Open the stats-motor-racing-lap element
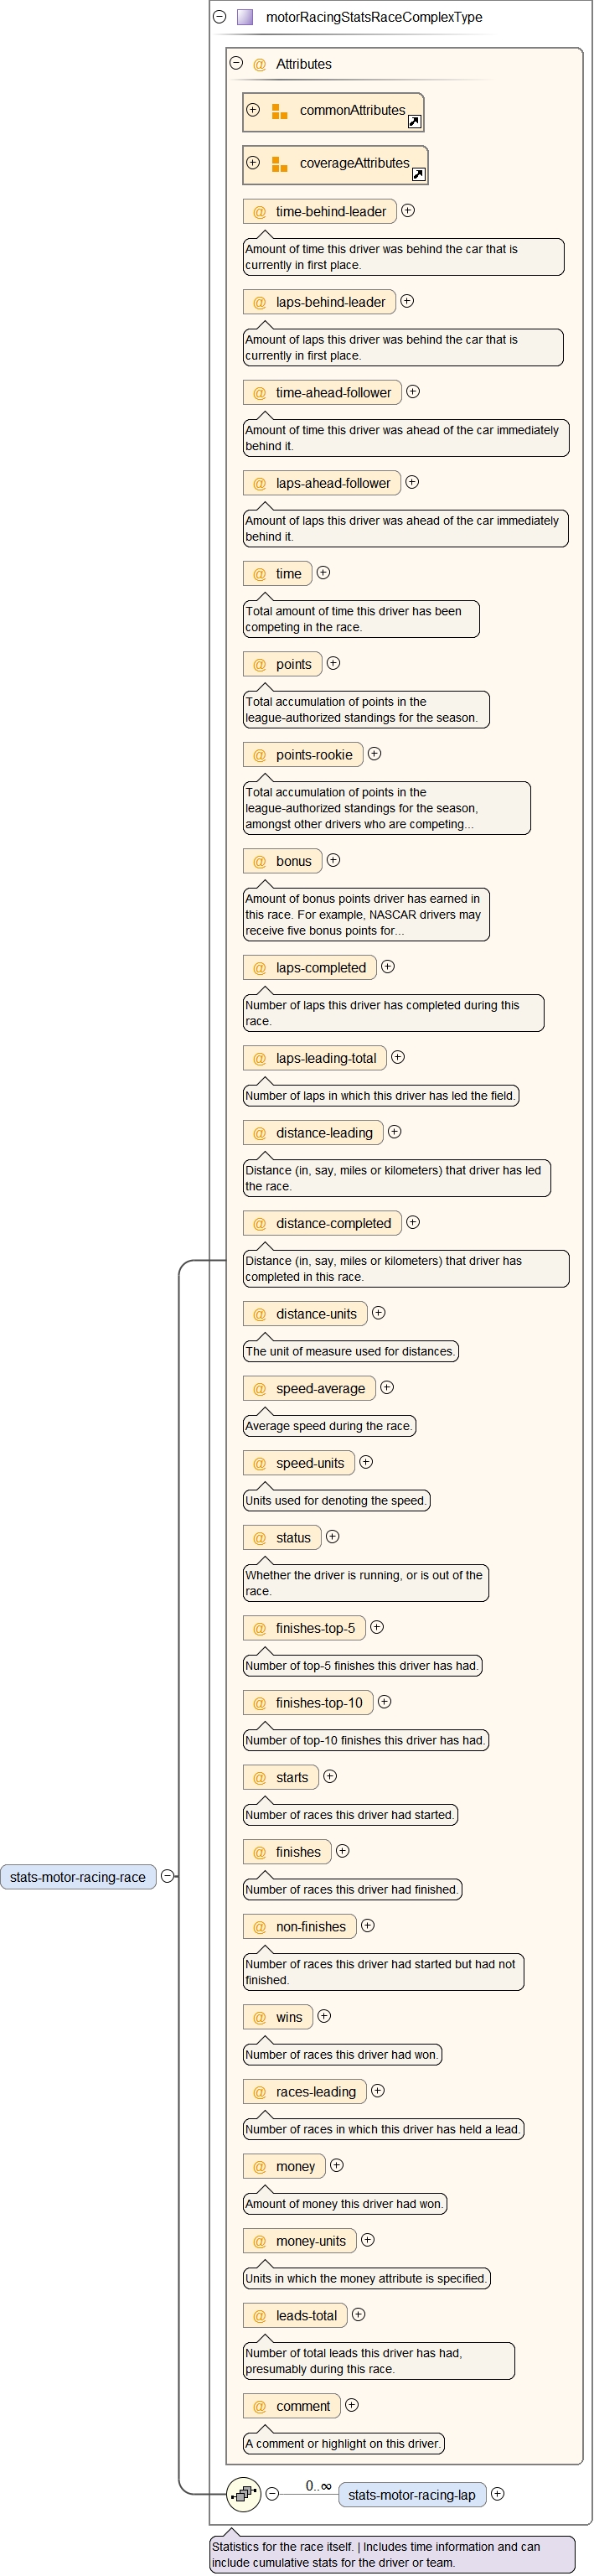The height and width of the screenshot is (2576, 594). (411, 2495)
